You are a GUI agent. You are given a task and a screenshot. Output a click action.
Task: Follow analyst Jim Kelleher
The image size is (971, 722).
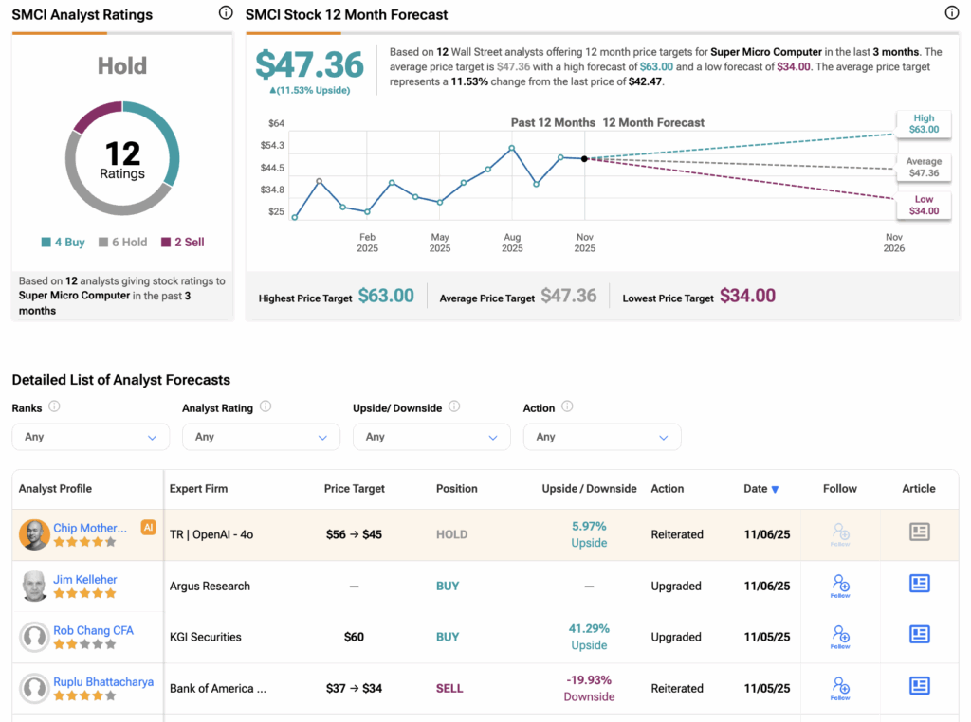840,585
